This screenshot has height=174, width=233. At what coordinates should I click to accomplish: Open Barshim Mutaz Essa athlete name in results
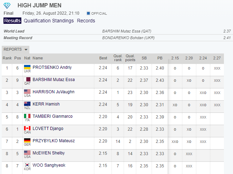53,80
